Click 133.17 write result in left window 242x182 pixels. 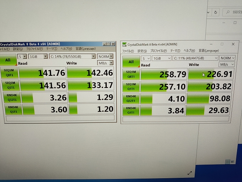(x=91, y=85)
